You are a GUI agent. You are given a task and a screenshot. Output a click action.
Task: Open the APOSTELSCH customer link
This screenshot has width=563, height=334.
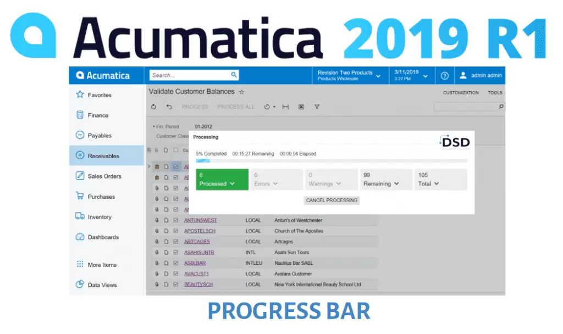point(200,231)
